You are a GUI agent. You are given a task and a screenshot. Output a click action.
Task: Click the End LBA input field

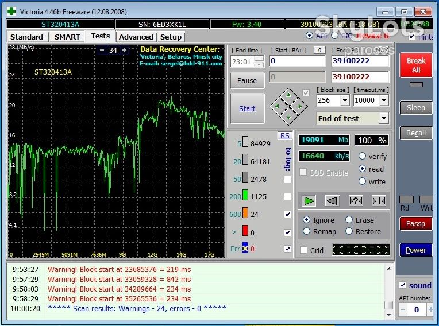click(360, 61)
